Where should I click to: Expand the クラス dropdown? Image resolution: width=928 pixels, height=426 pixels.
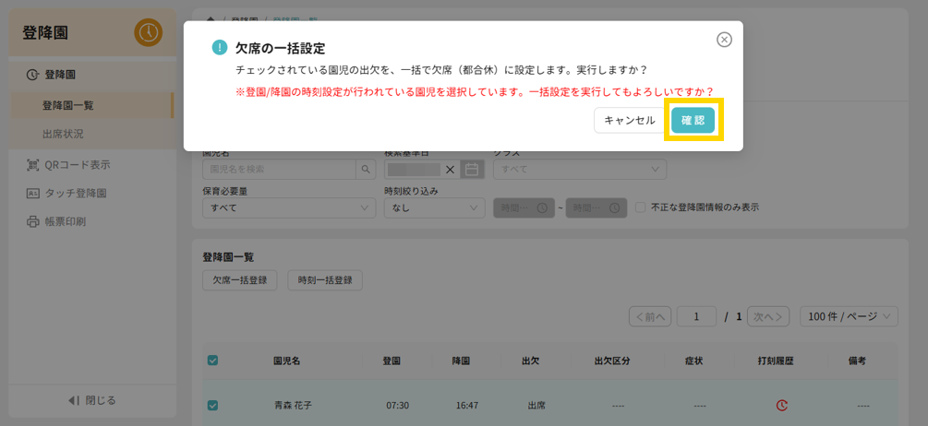(x=579, y=170)
